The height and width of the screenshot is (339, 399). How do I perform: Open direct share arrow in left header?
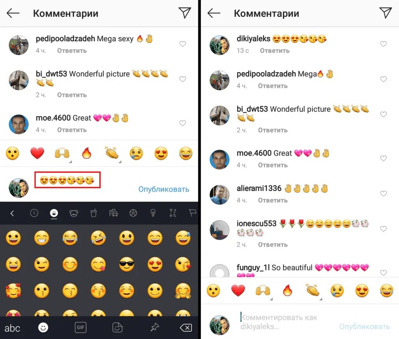pyautogui.click(x=184, y=13)
